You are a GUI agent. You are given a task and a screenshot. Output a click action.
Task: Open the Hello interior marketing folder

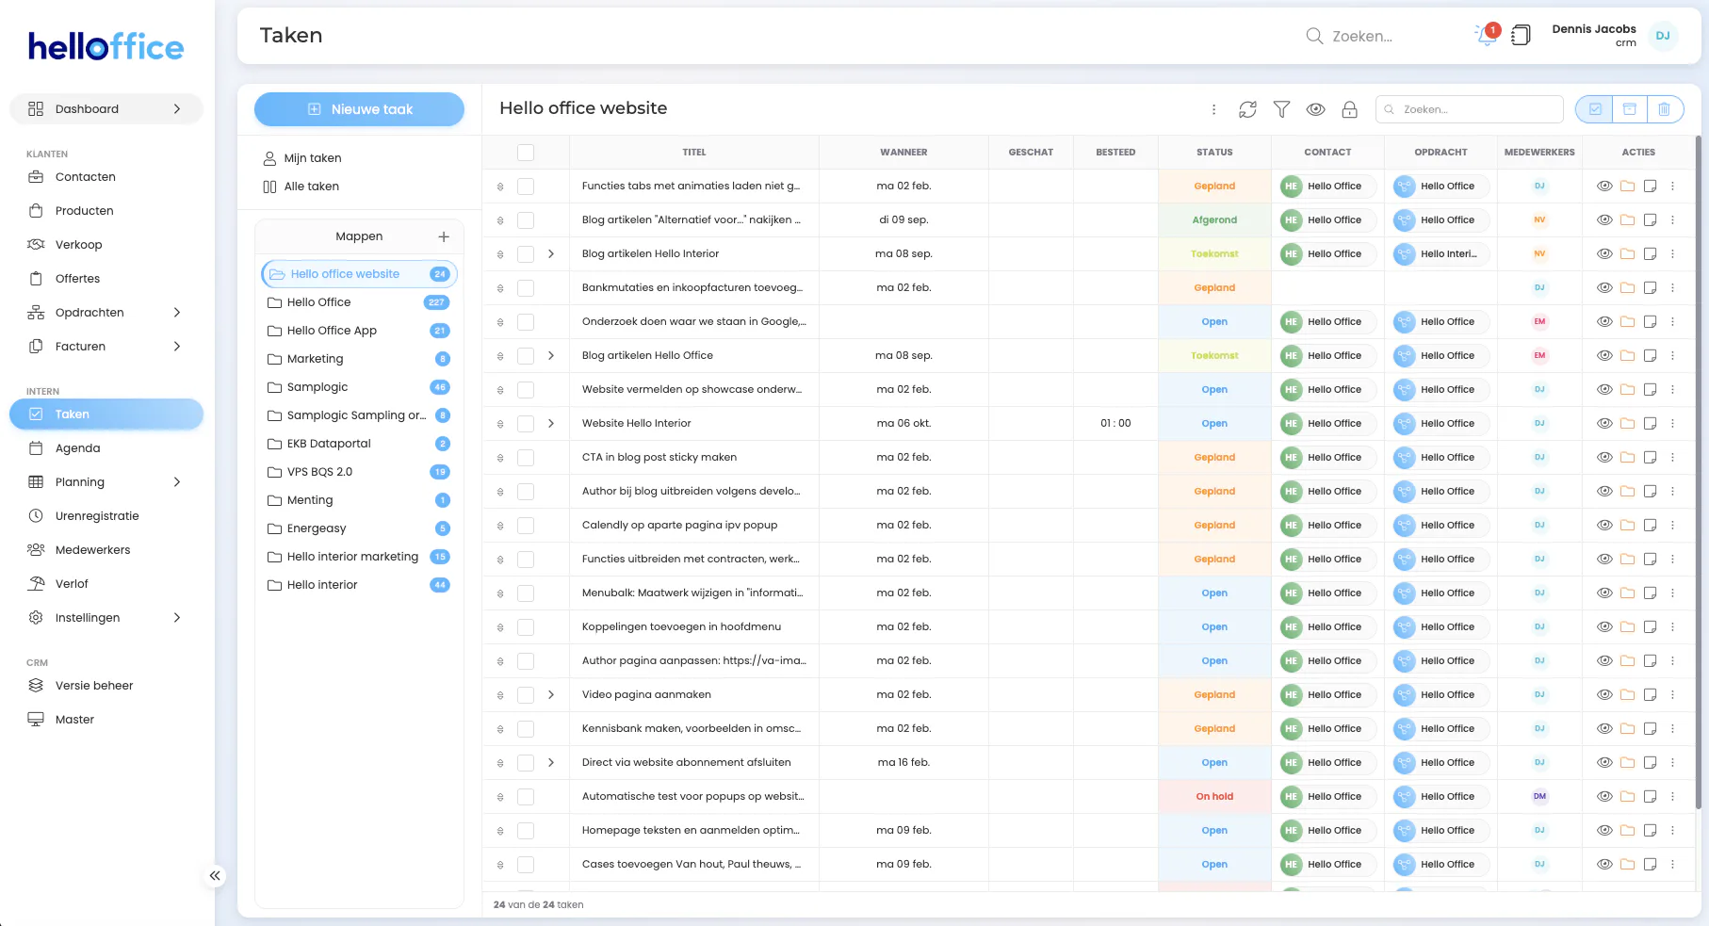tap(359, 557)
